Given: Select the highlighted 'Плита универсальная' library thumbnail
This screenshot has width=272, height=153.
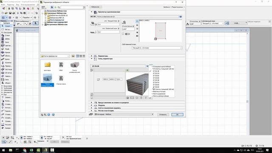Looking at the screenshot, I should point(47,80).
